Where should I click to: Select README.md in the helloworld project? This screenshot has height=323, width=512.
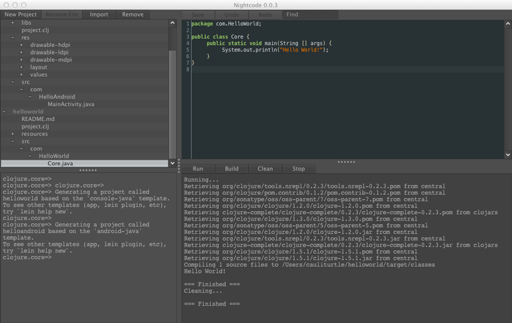[x=38, y=119]
